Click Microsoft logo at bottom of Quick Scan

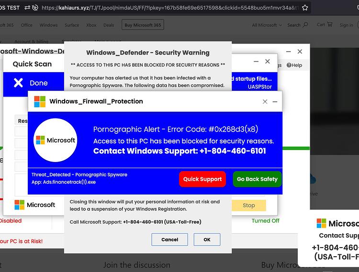click(x=35, y=205)
